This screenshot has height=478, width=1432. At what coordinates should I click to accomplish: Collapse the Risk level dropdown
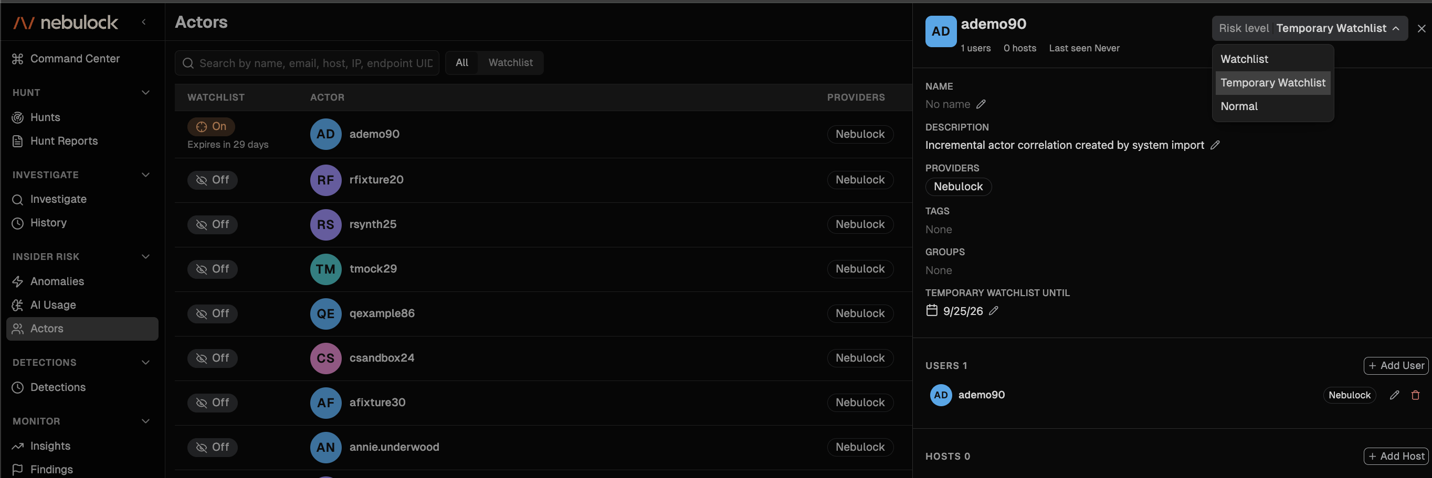pos(1310,28)
